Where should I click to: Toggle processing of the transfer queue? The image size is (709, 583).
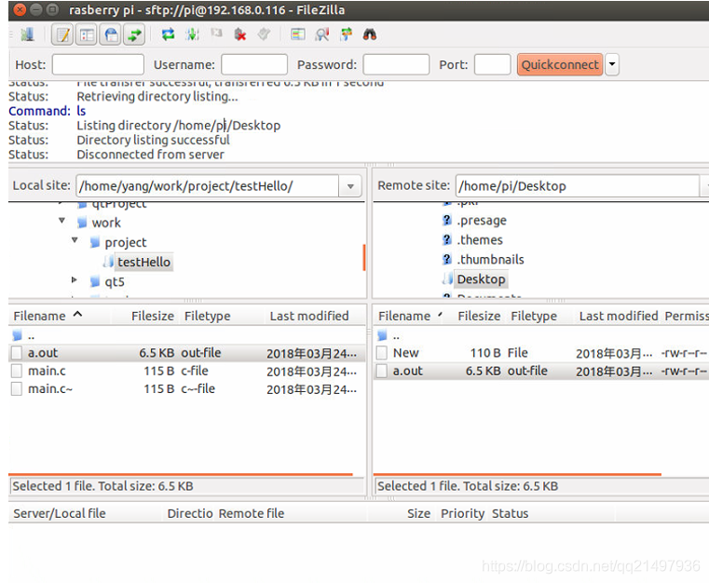point(192,34)
